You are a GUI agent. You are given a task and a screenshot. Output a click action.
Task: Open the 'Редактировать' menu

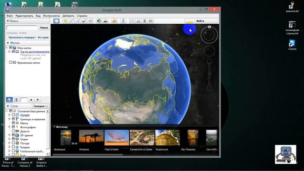(24, 16)
